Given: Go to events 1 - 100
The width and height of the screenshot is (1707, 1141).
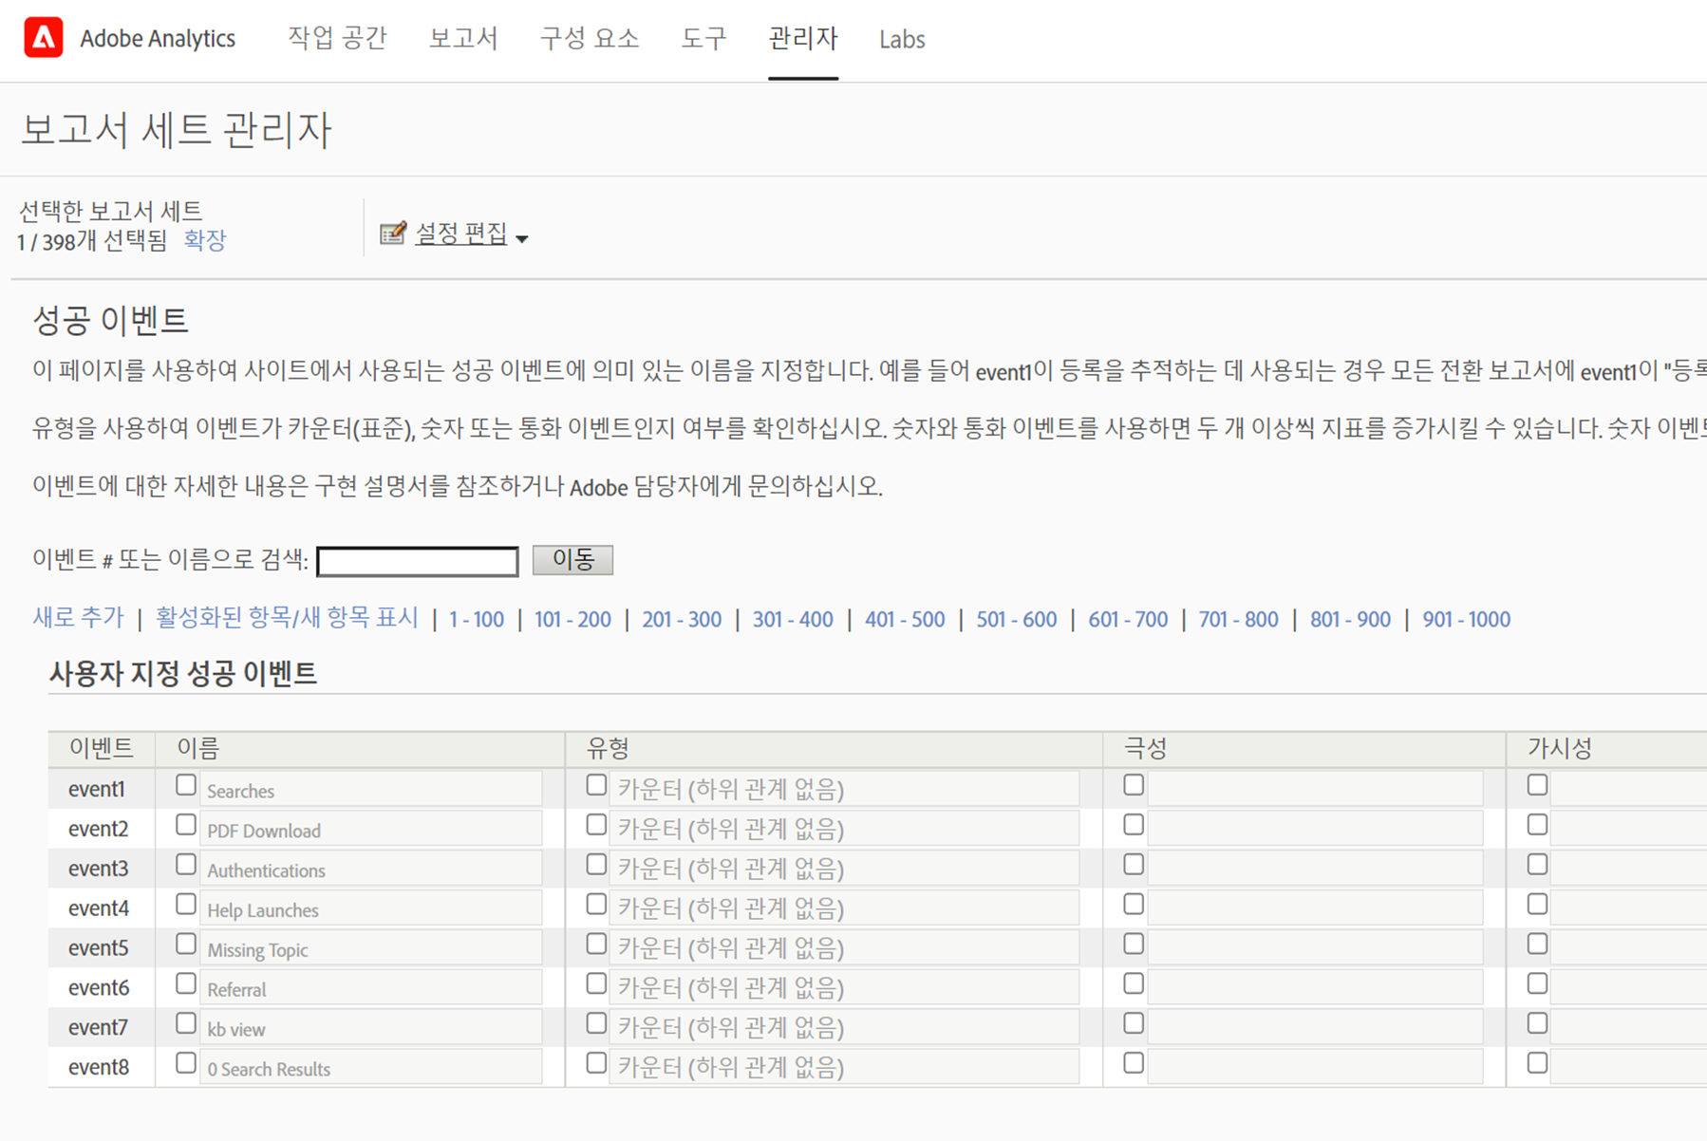Looking at the screenshot, I should pyautogui.click(x=477, y=620).
